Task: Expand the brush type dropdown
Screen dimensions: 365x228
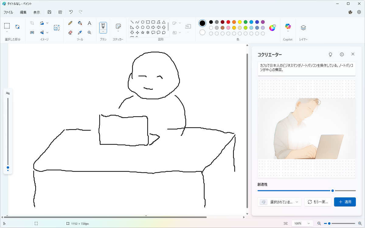Action: tap(103, 31)
